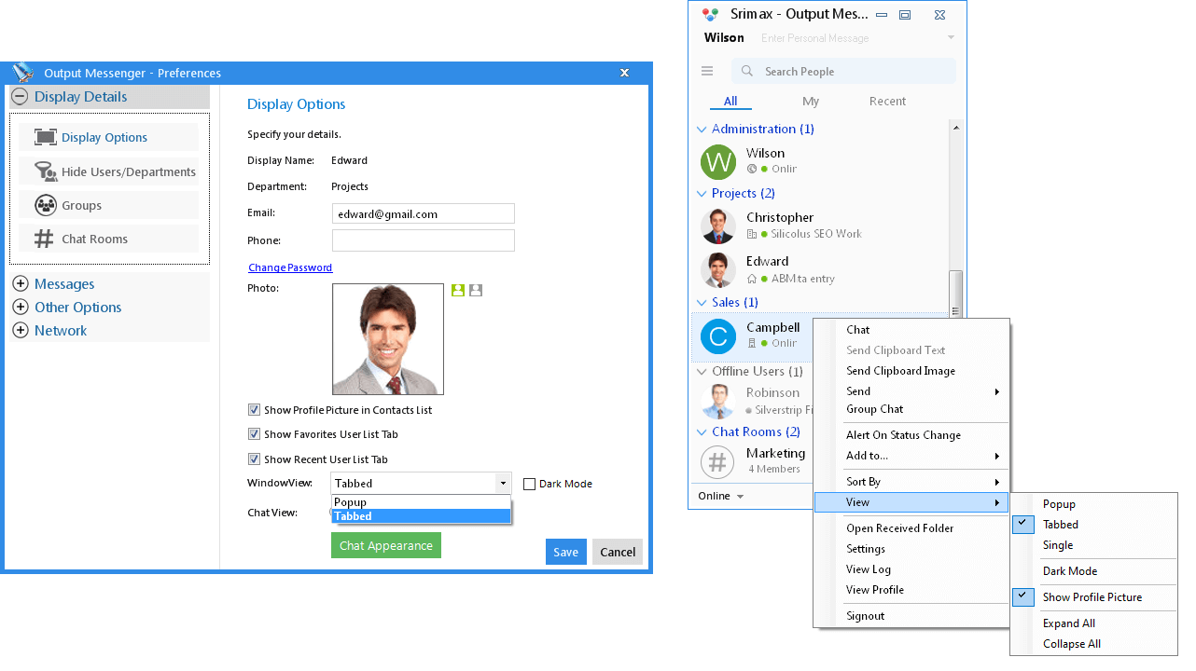Image resolution: width=1196 pixels, height=671 pixels.
Task: Click Wilson's green W avatar
Action: (x=718, y=161)
